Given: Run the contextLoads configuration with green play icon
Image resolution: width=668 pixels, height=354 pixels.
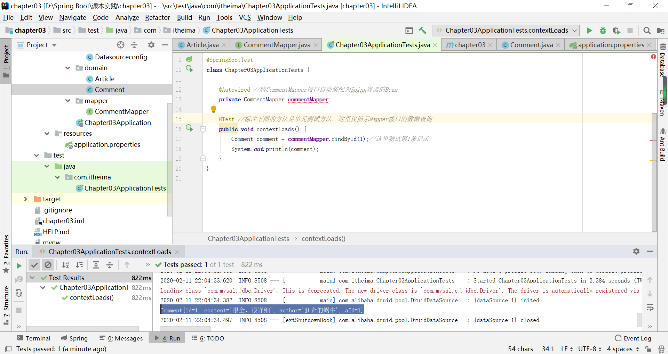Looking at the screenshot, I should (x=589, y=31).
